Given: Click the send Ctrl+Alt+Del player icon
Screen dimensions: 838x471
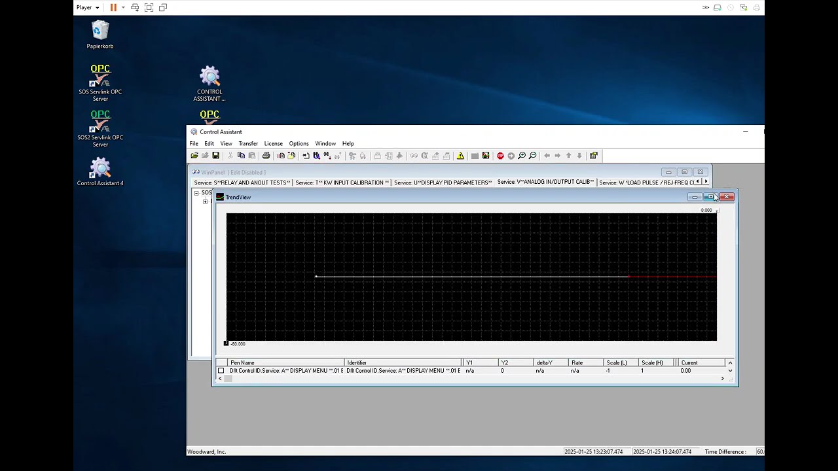Looking at the screenshot, I should coord(135,7).
